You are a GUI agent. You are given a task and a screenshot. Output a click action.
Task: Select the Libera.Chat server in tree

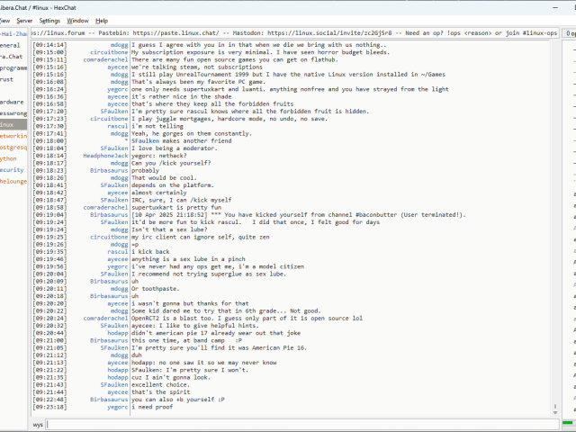[11, 56]
